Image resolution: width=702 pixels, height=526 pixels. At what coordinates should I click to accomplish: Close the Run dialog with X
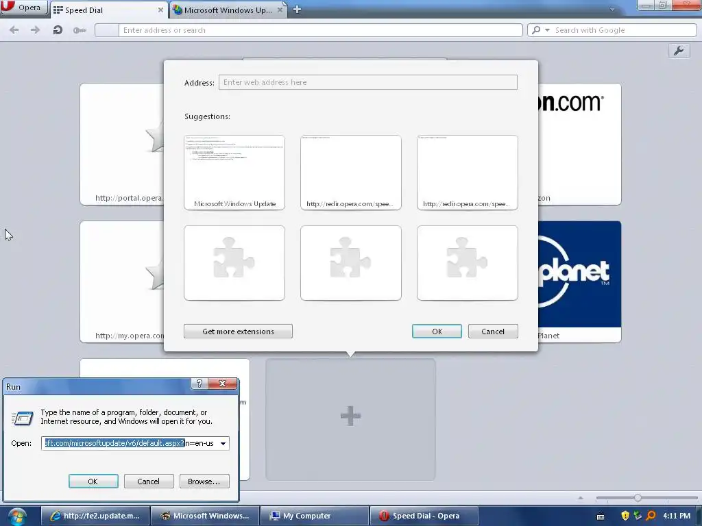tap(222, 384)
